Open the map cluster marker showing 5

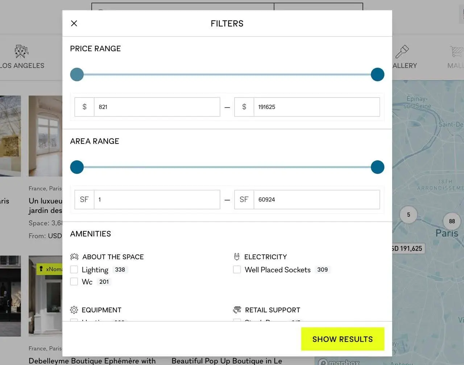pyautogui.click(x=408, y=215)
